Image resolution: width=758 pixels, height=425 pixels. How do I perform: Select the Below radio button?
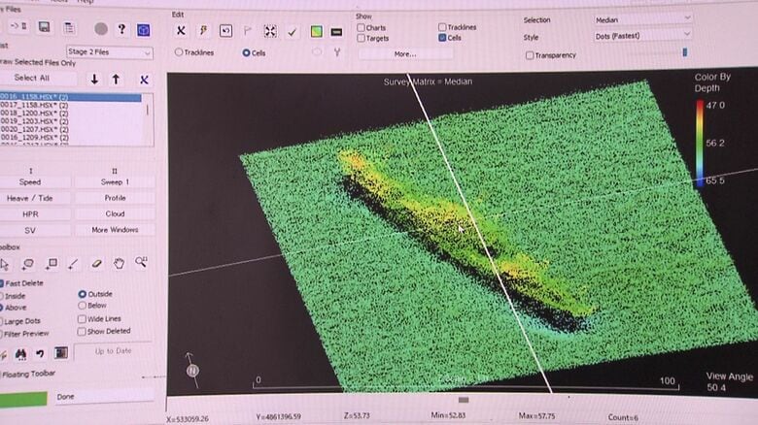coord(83,306)
